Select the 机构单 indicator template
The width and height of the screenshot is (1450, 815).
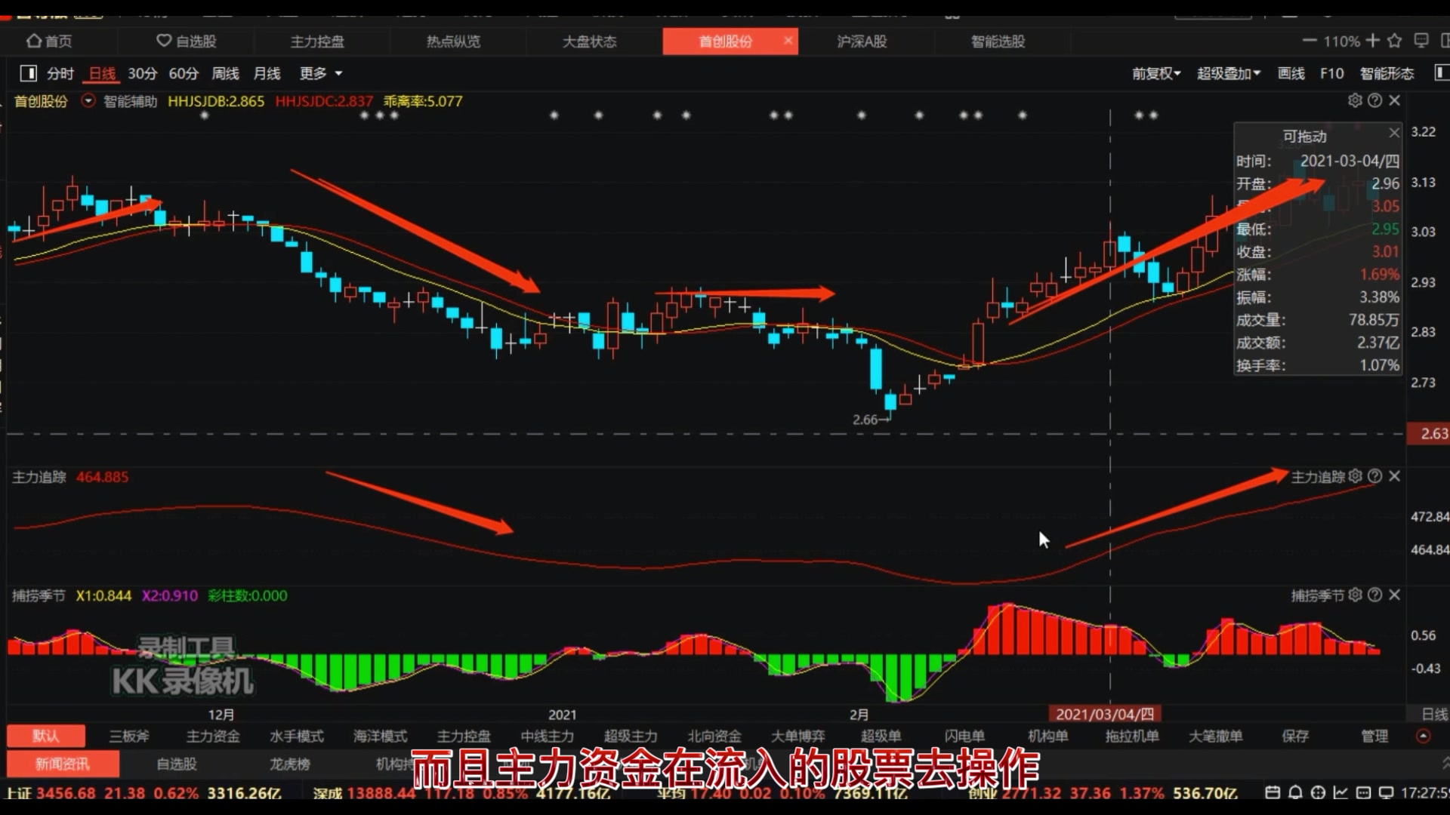(1047, 736)
